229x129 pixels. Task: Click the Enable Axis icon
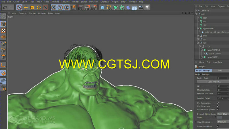tap(3, 65)
